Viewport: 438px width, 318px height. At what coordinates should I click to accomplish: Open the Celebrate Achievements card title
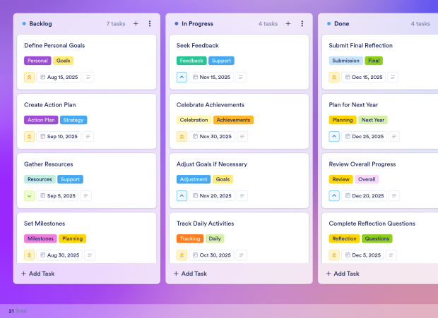tap(211, 105)
